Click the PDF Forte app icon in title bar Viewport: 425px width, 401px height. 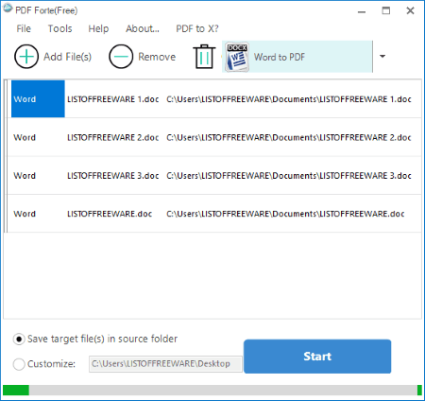8,9
